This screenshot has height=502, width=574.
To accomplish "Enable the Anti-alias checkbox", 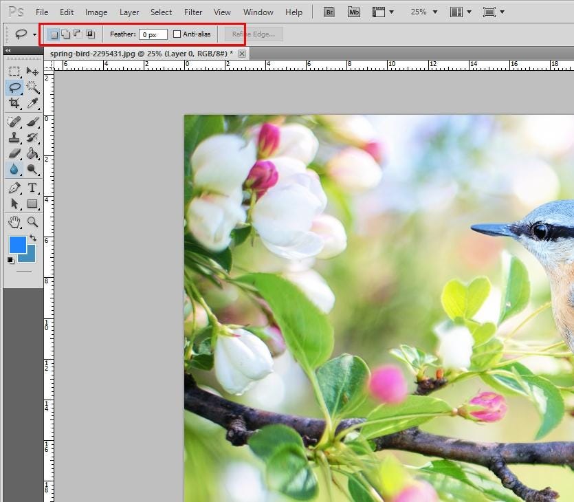I will coord(177,34).
